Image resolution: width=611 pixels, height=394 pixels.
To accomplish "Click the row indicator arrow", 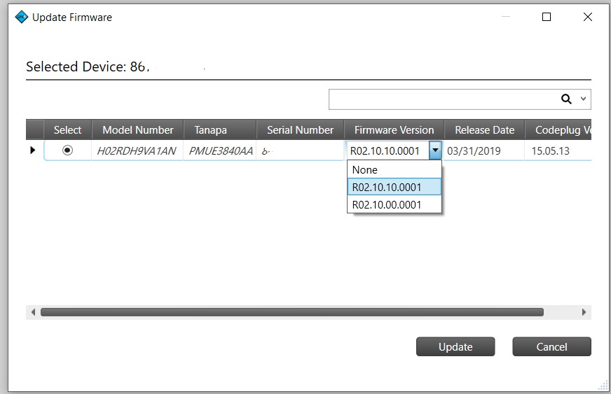I will tap(32, 150).
